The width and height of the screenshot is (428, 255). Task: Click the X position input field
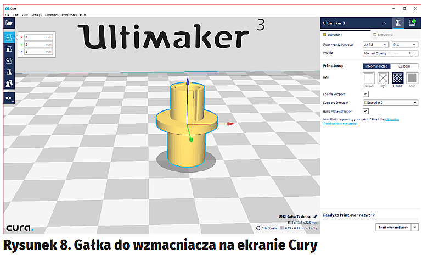(39, 37)
